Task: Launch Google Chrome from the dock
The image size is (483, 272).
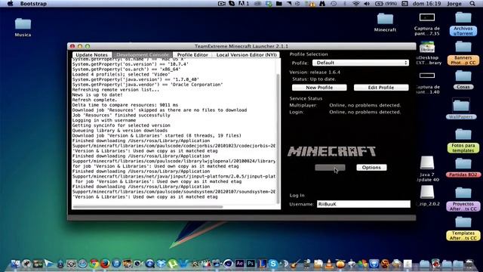Action: [x=94, y=264]
